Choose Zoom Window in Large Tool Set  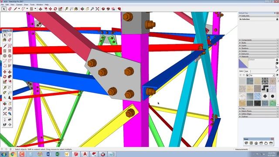pos(10,109)
